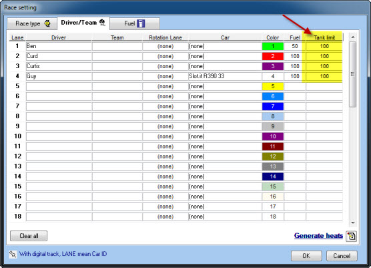Click the Fuel value 50 for Ben
The image size is (371, 268).
click(x=295, y=46)
